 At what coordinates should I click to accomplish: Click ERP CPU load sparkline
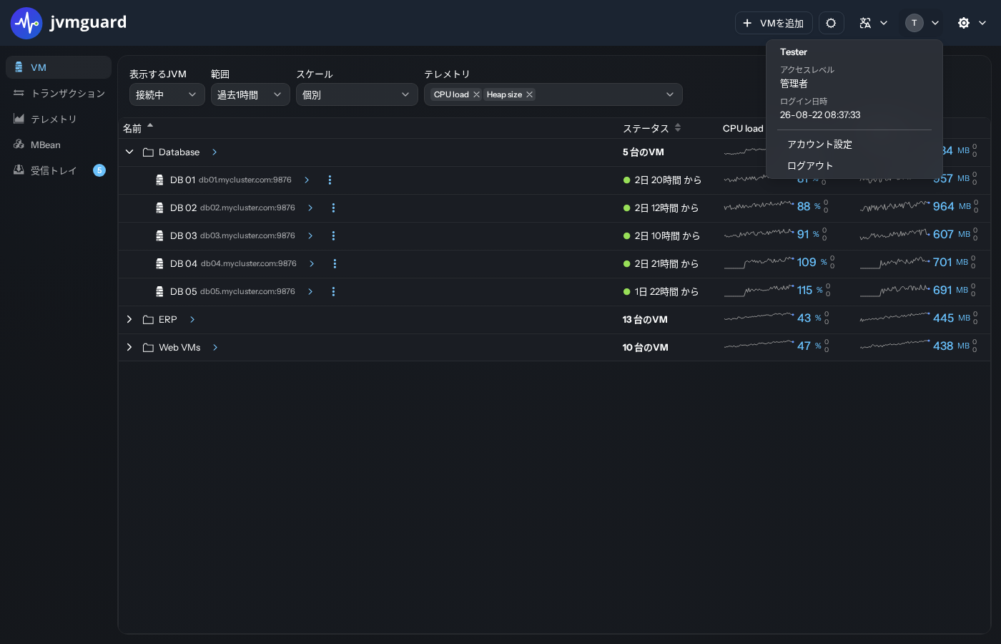point(759,316)
